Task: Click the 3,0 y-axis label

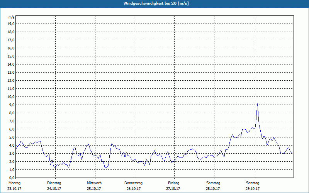Action: [x=12, y=153]
